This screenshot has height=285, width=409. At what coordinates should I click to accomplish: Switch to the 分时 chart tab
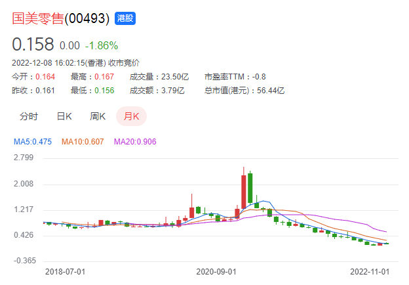click(29, 116)
